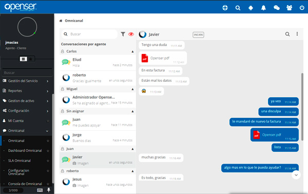Open the Eliud conversation
This screenshot has height=194, width=308.
pyautogui.click(x=98, y=62)
